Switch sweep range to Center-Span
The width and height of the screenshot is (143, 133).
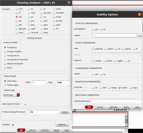coord(5,85)
